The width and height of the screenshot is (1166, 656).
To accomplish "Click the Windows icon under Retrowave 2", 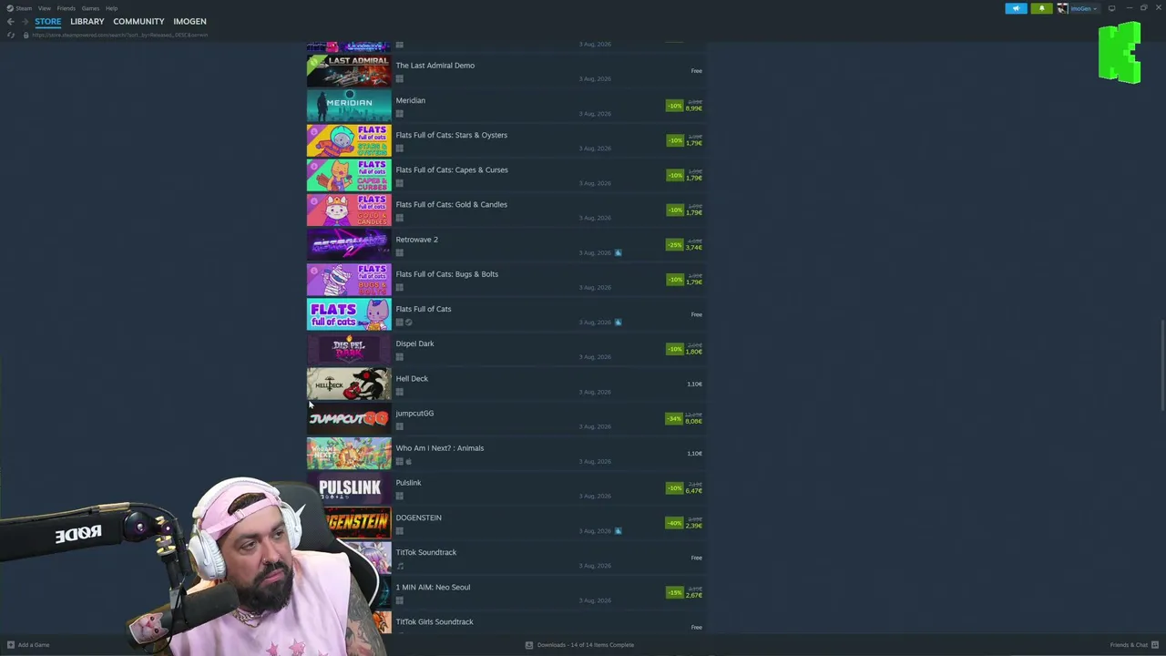I will coord(399,253).
